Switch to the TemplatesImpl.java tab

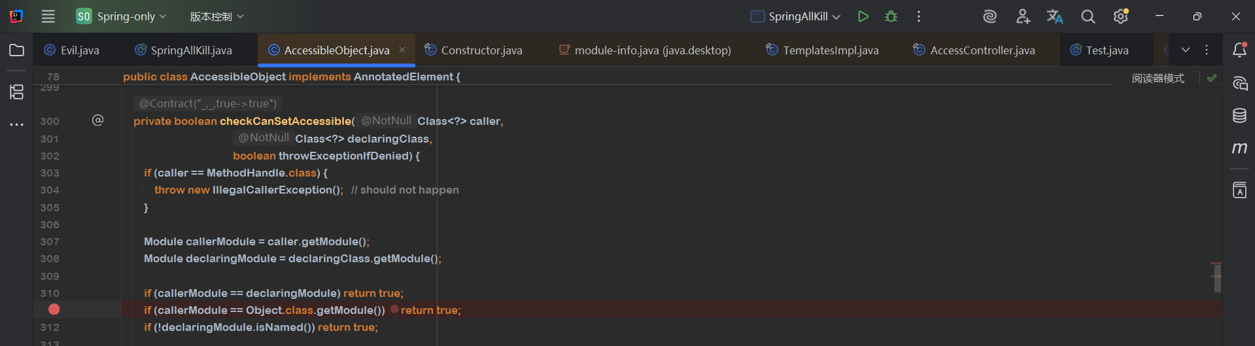click(x=831, y=50)
